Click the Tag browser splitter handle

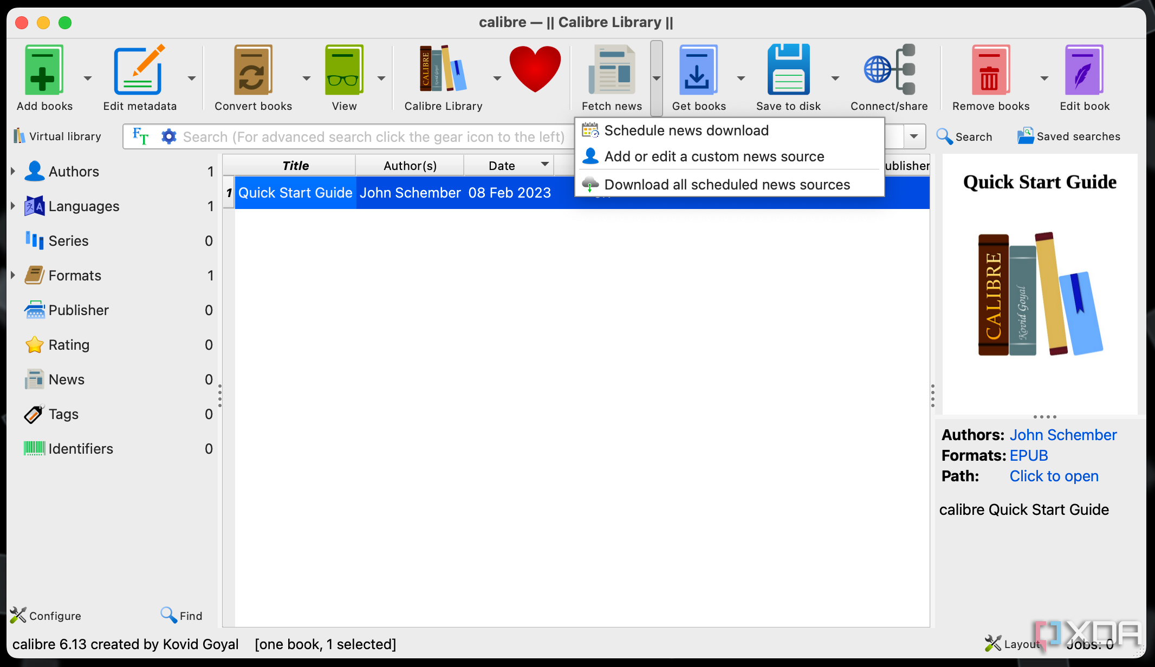pos(219,396)
